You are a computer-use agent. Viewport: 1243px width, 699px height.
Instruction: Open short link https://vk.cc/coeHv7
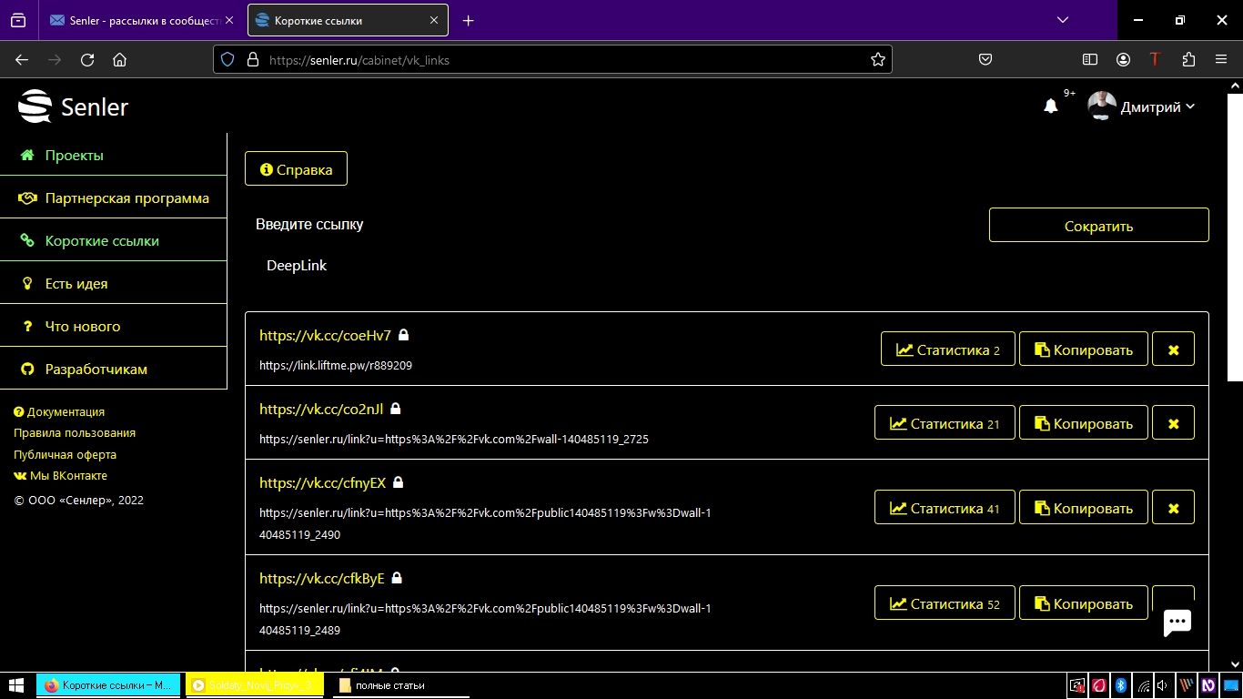click(x=325, y=335)
